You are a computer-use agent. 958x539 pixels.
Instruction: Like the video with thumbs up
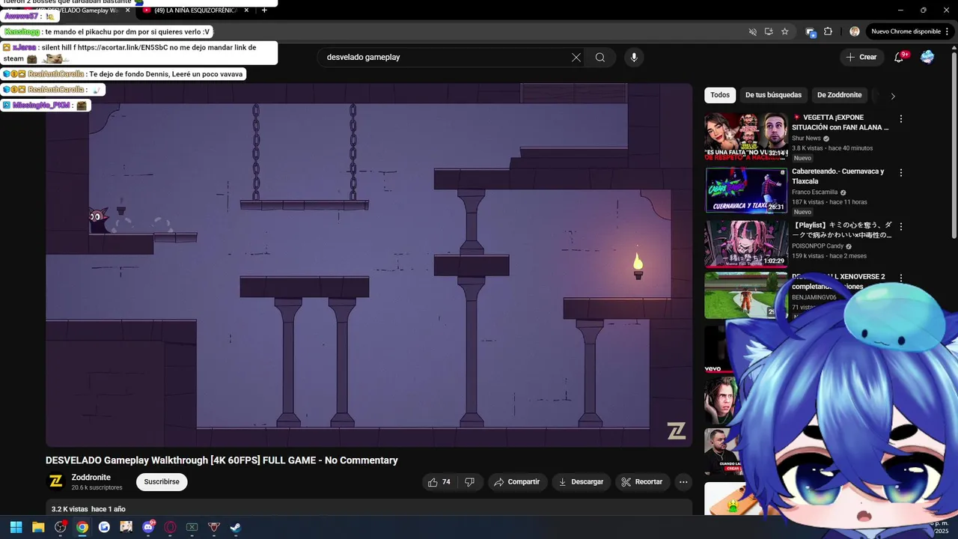click(439, 482)
